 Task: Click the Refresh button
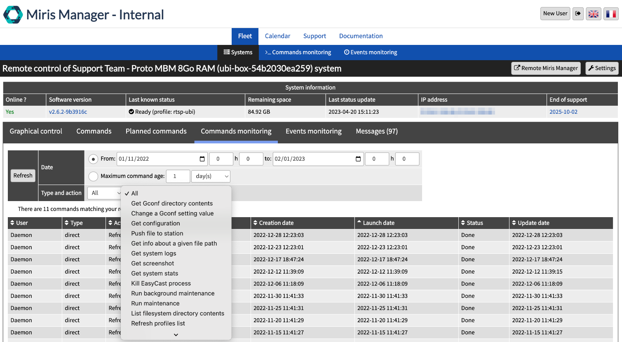click(23, 176)
